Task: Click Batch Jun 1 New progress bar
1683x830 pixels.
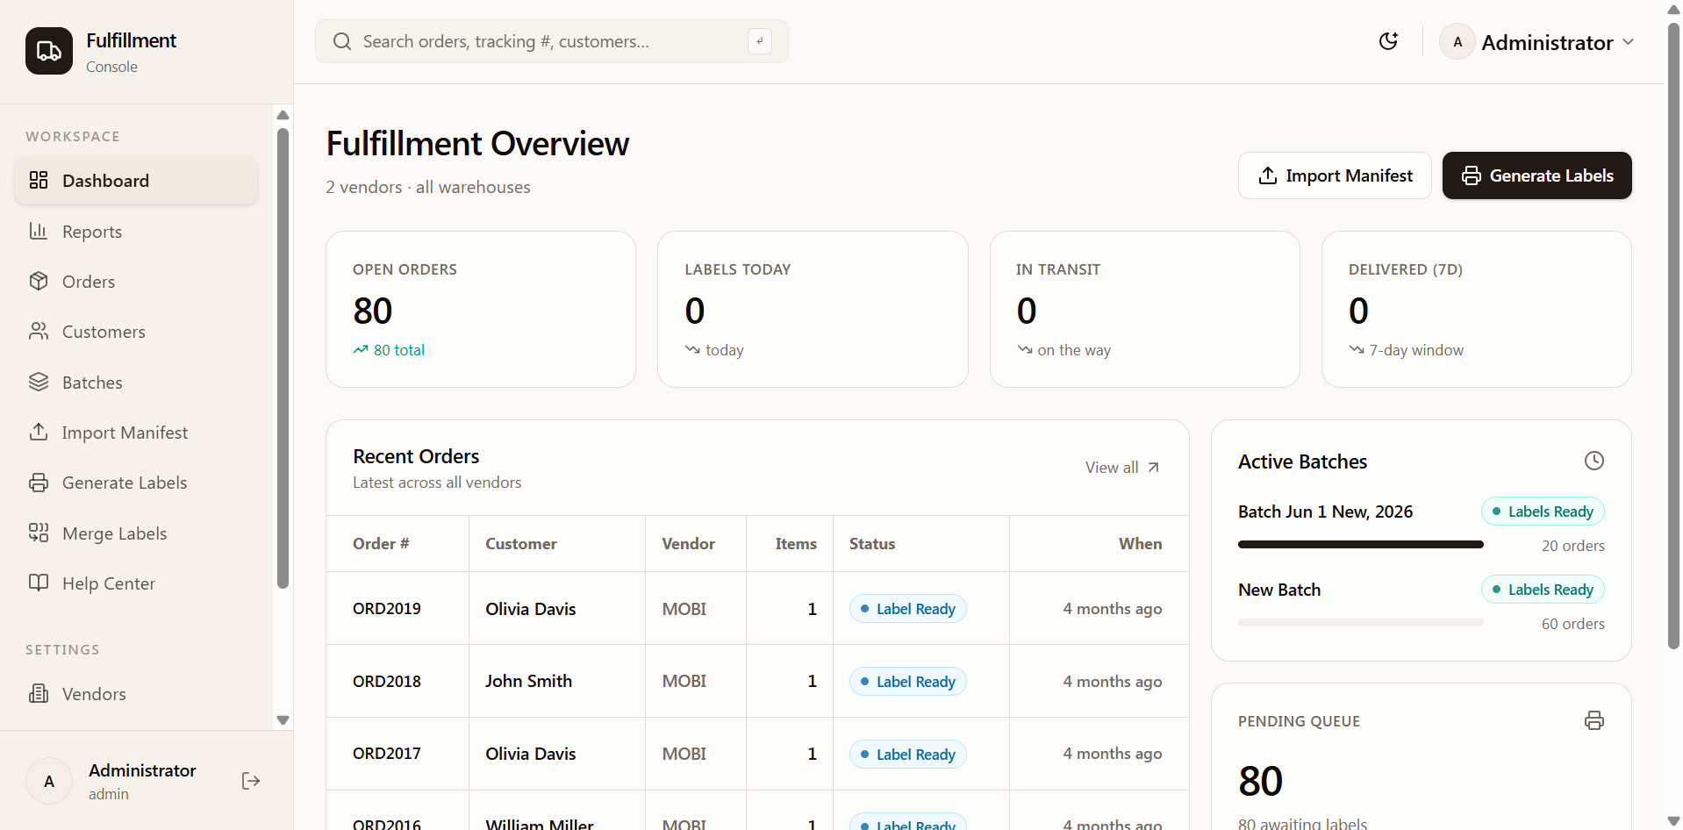Action: (1360, 545)
